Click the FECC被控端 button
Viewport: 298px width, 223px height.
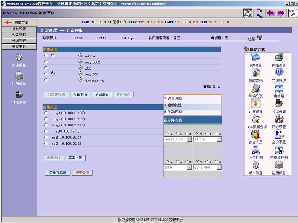point(56,94)
